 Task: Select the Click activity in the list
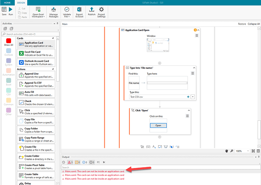[36, 112]
